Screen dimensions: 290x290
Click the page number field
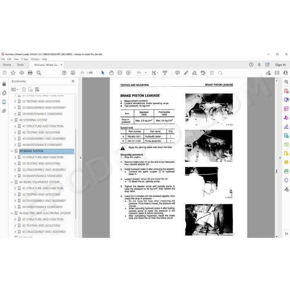coord(82,73)
